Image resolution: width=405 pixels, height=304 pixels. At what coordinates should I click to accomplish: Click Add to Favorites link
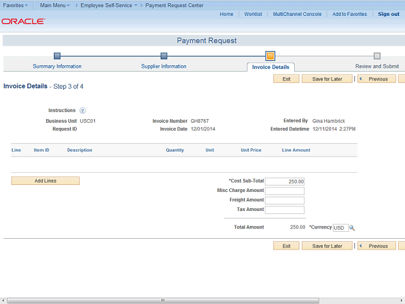tap(349, 14)
